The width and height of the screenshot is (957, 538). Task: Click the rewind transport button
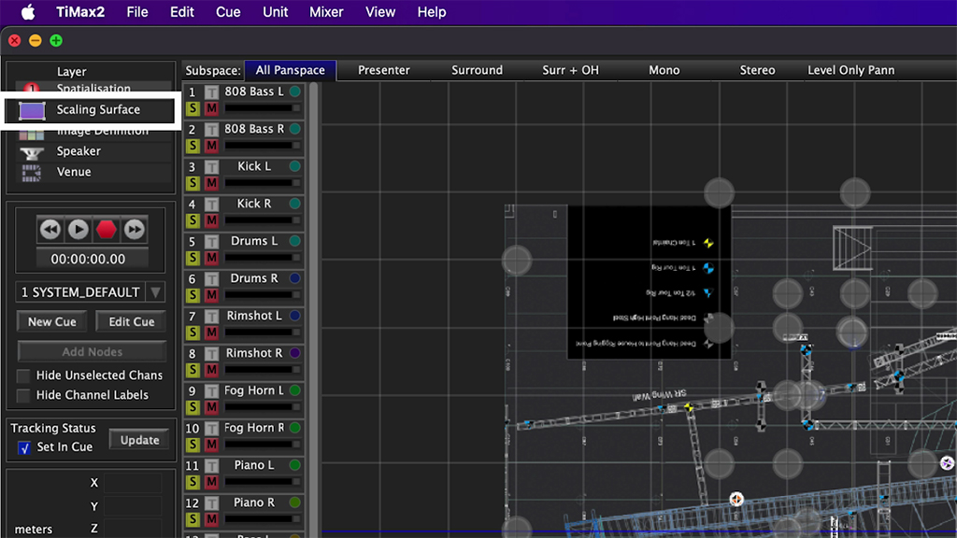pyautogui.click(x=50, y=229)
